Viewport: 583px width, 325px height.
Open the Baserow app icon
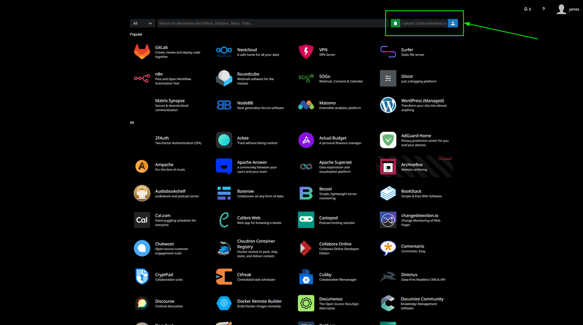(224, 193)
